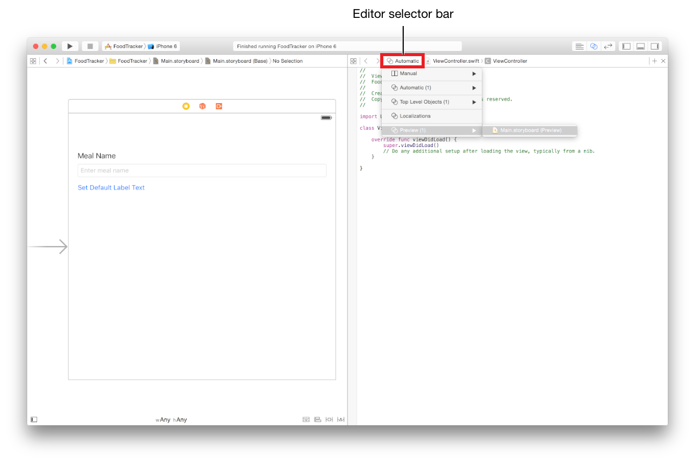This screenshot has width=695, height=464.
Task: Choose Manual from the editor menu
Action: (x=431, y=74)
